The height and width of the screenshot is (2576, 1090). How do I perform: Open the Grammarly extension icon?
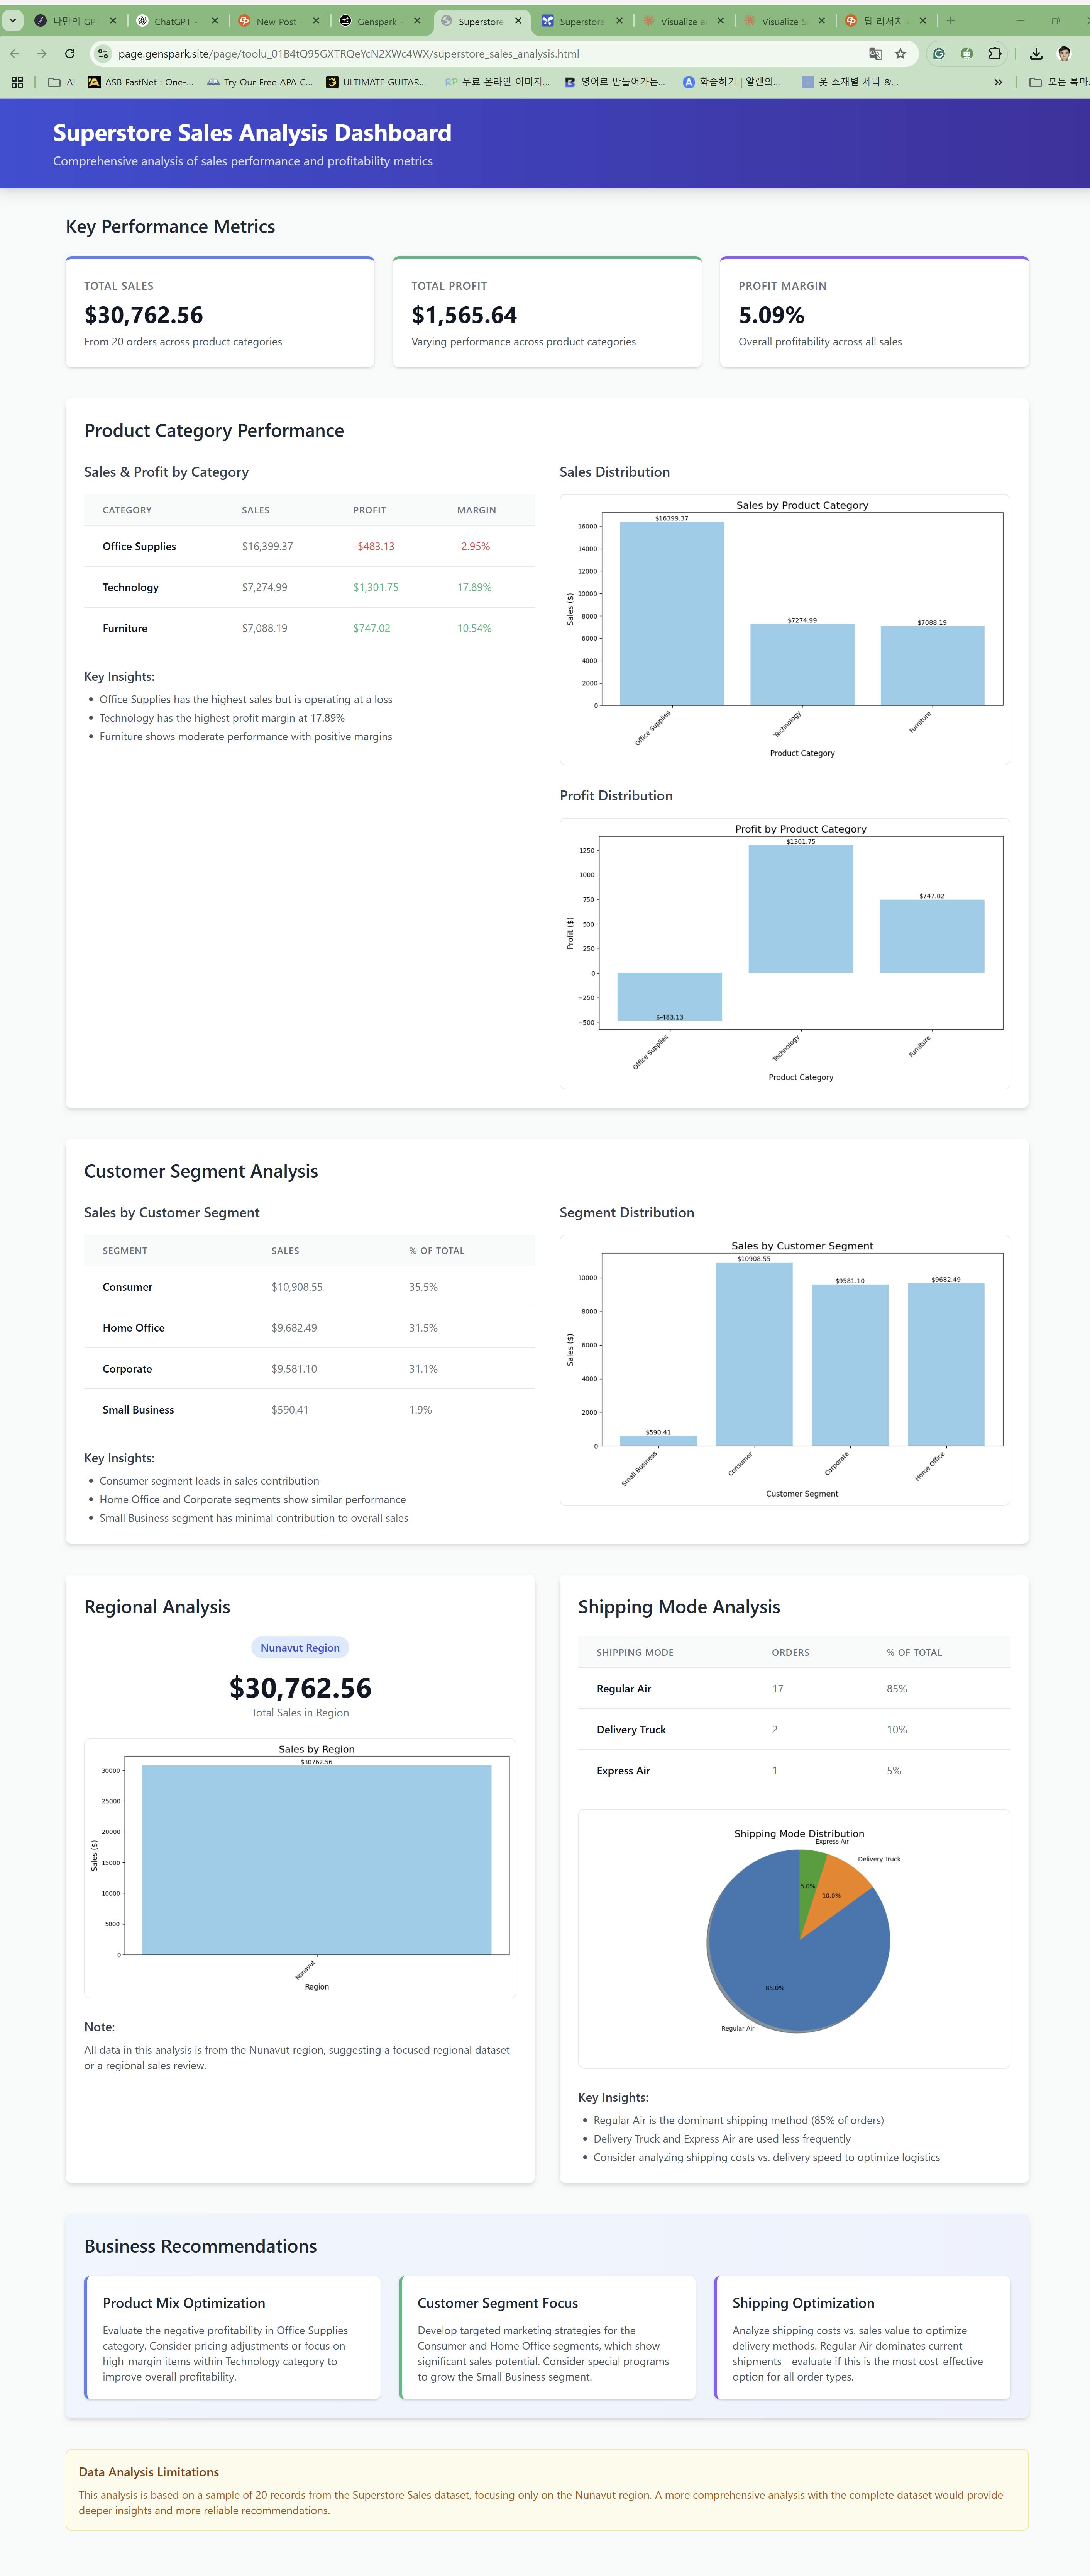938,54
